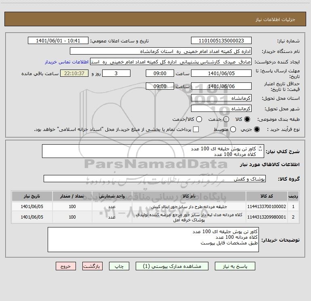Click the شهر محل تحویل field

221,109
